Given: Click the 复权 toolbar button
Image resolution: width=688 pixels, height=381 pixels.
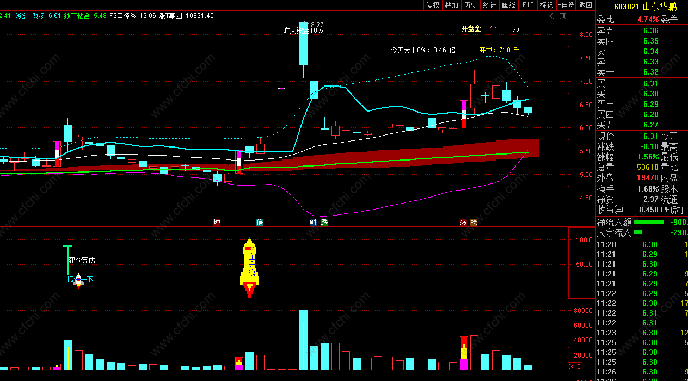Looking at the screenshot, I should 433,5.
